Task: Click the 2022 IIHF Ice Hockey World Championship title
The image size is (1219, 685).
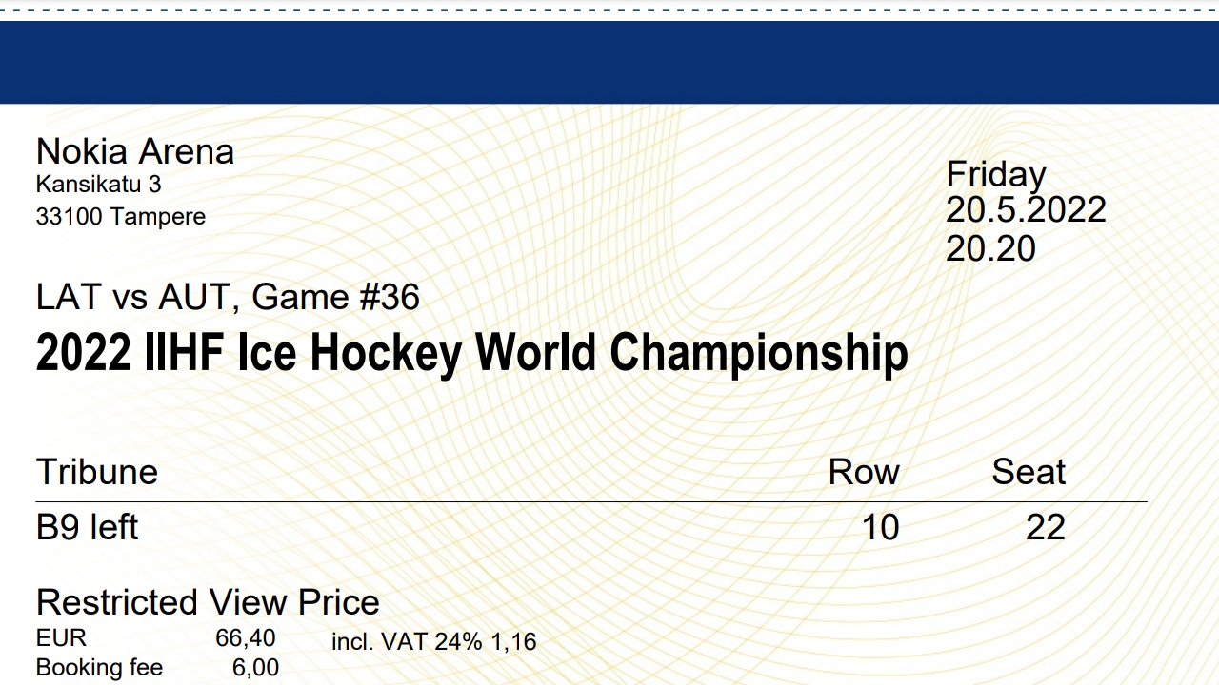Action: tap(471, 353)
